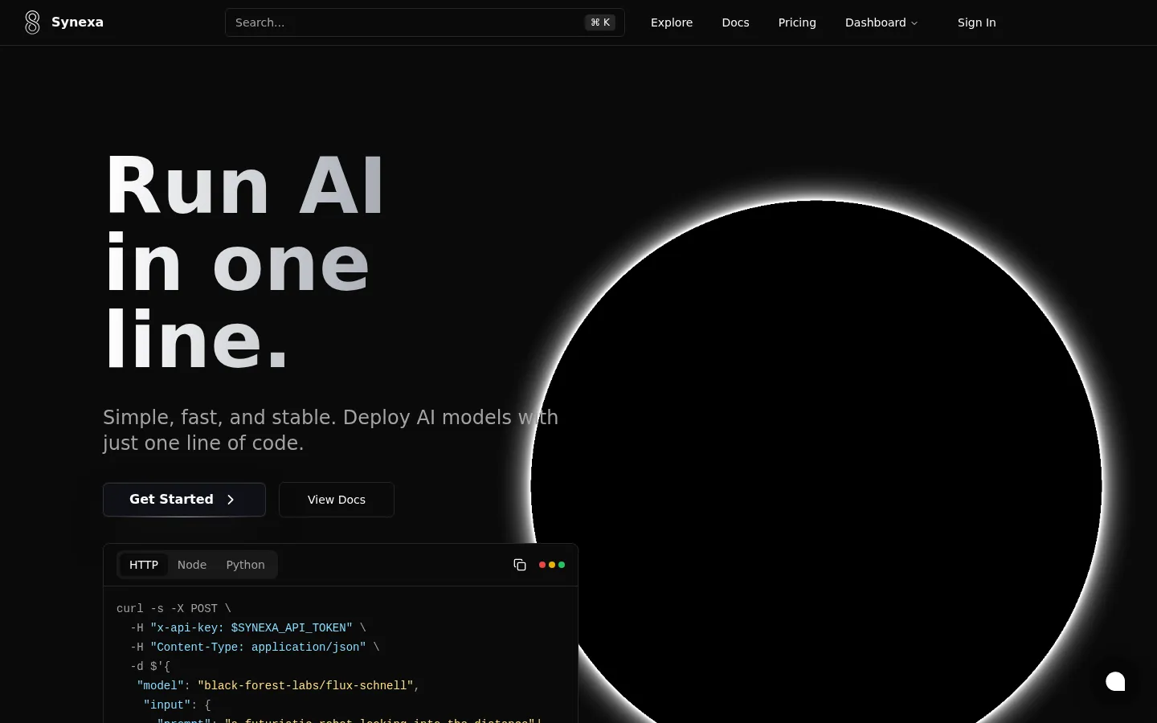The height and width of the screenshot is (723, 1157).
Task: Expand the Dashboard dropdown
Action: pos(881,22)
